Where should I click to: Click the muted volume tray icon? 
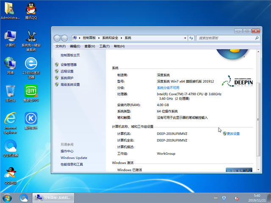click(236, 198)
